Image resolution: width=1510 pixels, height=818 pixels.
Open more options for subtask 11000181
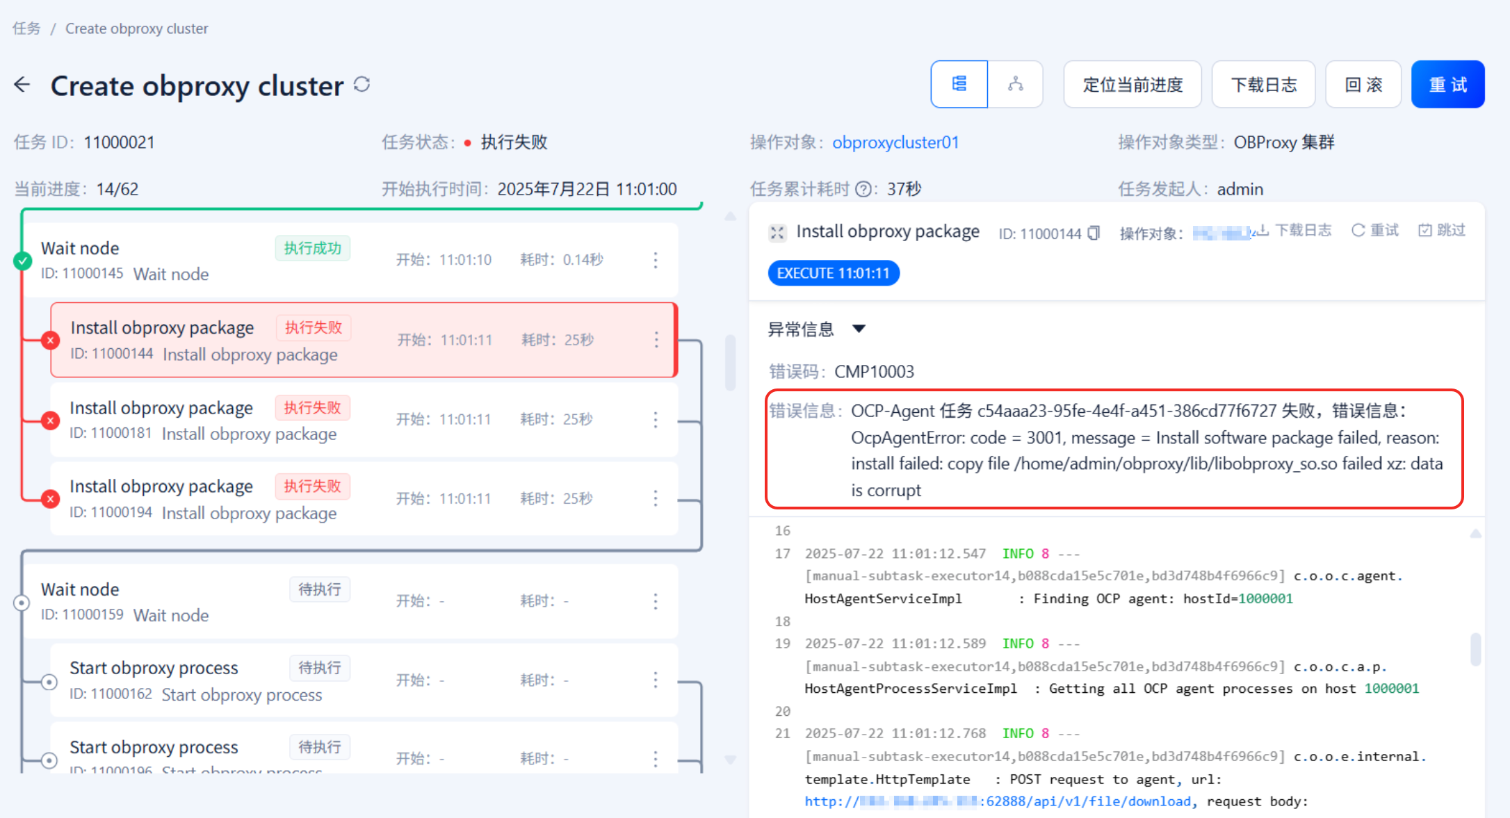pos(656,419)
